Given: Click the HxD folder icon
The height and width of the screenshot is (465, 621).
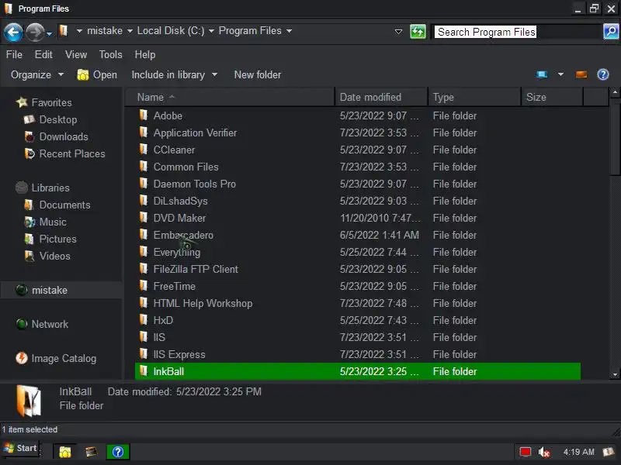Looking at the screenshot, I should 144,319.
